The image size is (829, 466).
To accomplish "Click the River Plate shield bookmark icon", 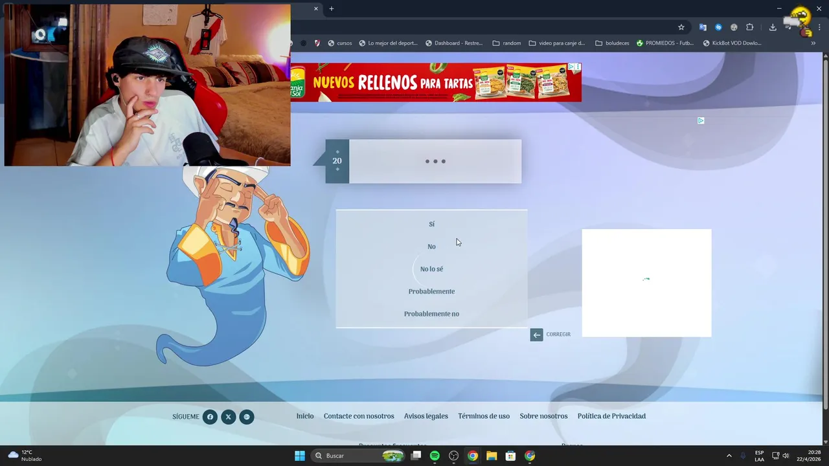I will [317, 43].
